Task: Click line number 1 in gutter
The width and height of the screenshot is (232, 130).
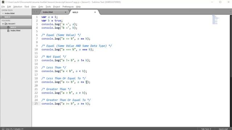Action: [37, 17]
